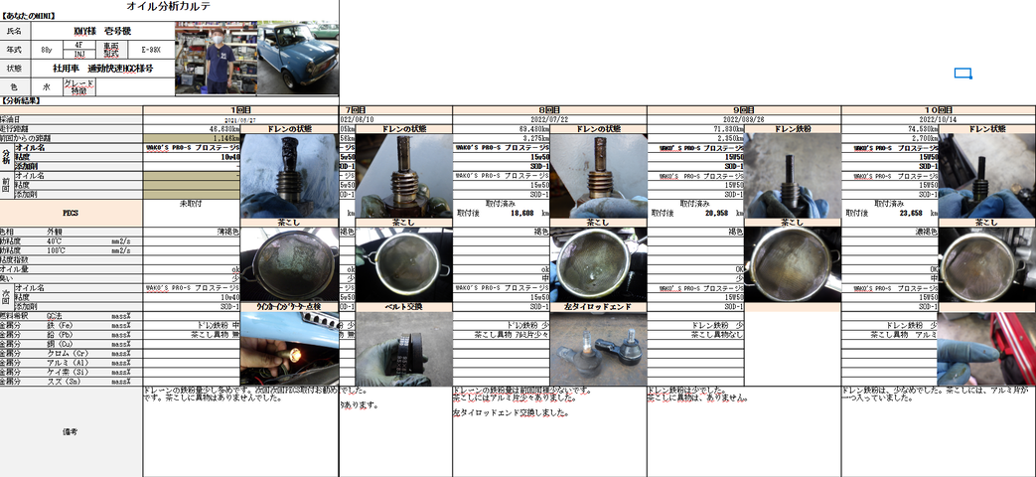Open the 8回目 drain plug photo
This screenshot has height=477, width=1036.
pyautogui.click(x=598, y=176)
